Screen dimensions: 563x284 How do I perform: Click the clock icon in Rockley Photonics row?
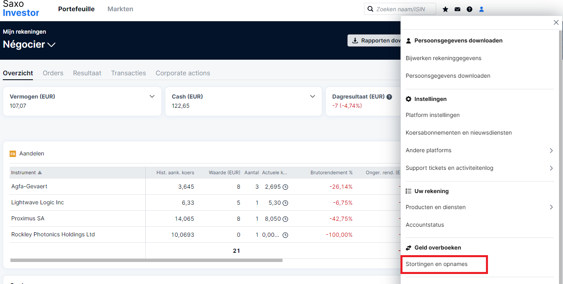[285, 235]
